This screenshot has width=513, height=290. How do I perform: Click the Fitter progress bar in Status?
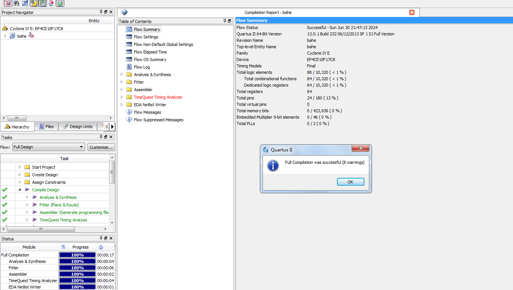(x=77, y=268)
